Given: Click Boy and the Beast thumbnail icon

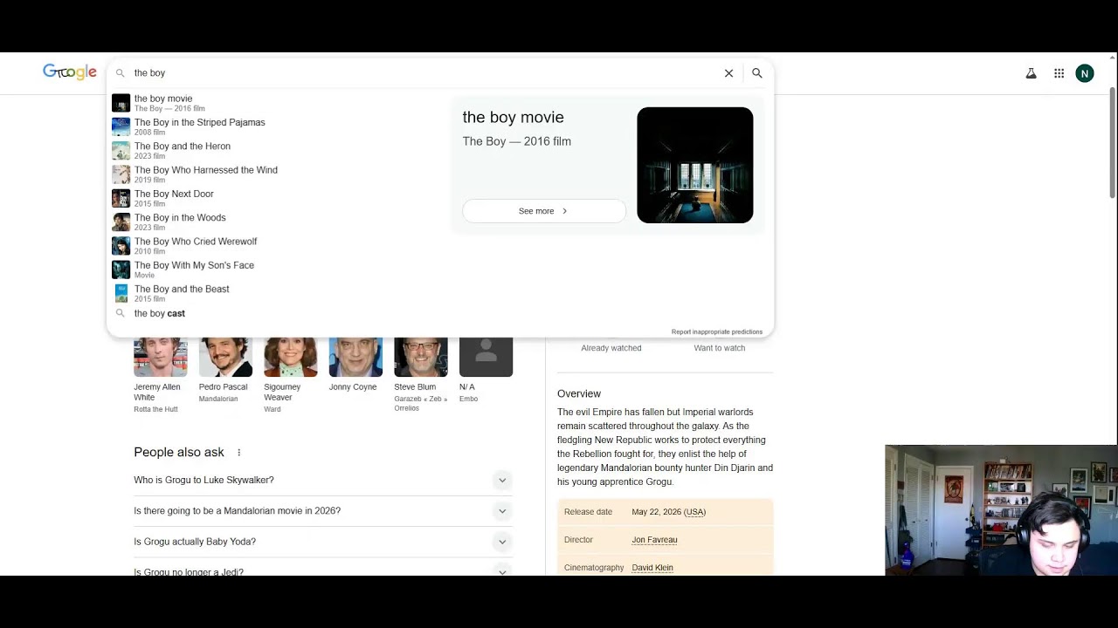Looking at the screenshot, I should [x=121, y=293].
